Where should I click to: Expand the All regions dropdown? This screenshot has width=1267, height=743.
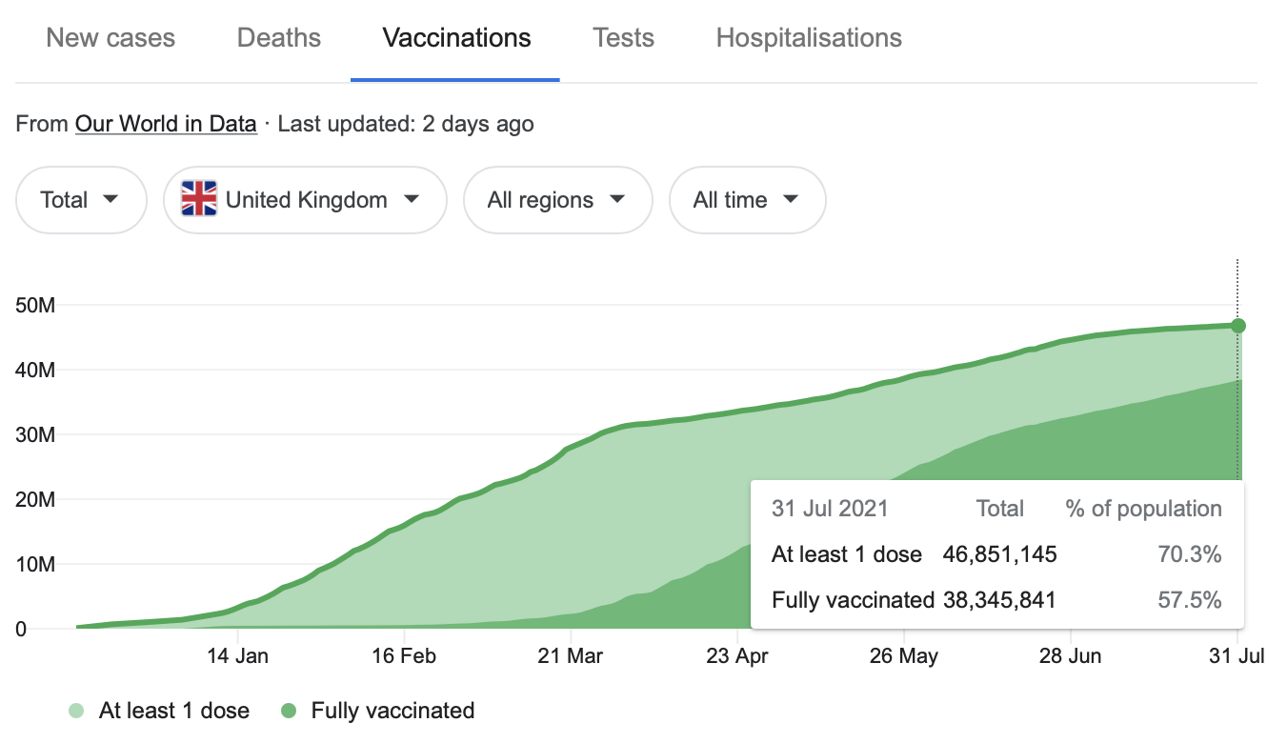click(x=557, y=200)
